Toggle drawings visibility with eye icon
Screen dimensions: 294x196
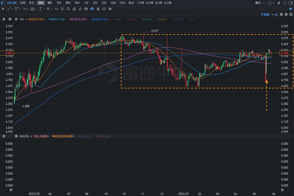click(x=86, y=8)
